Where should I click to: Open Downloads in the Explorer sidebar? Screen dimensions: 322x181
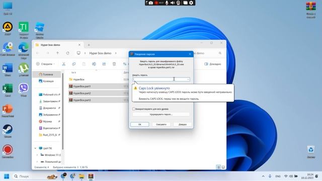pos(49,101)
